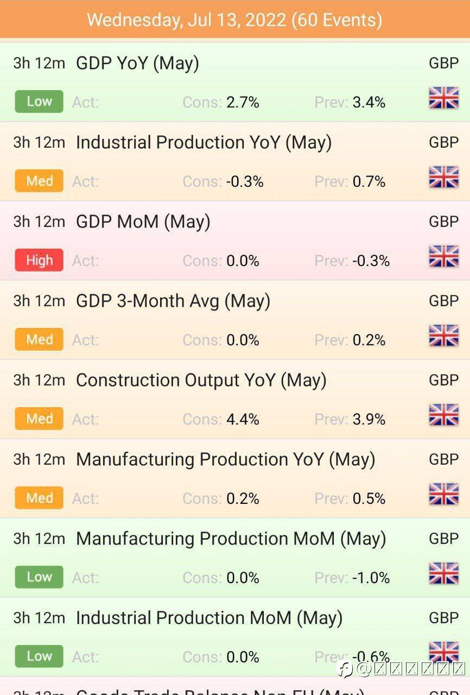Viewport: 470px width, 695px height.
Task: Click the Med badge for Manufacturing Production YoY
Action: 39,498
